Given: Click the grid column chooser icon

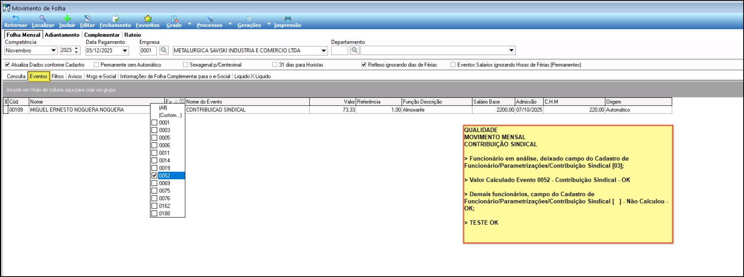Looking at the screenshot, I should click(x=6, y=102).
